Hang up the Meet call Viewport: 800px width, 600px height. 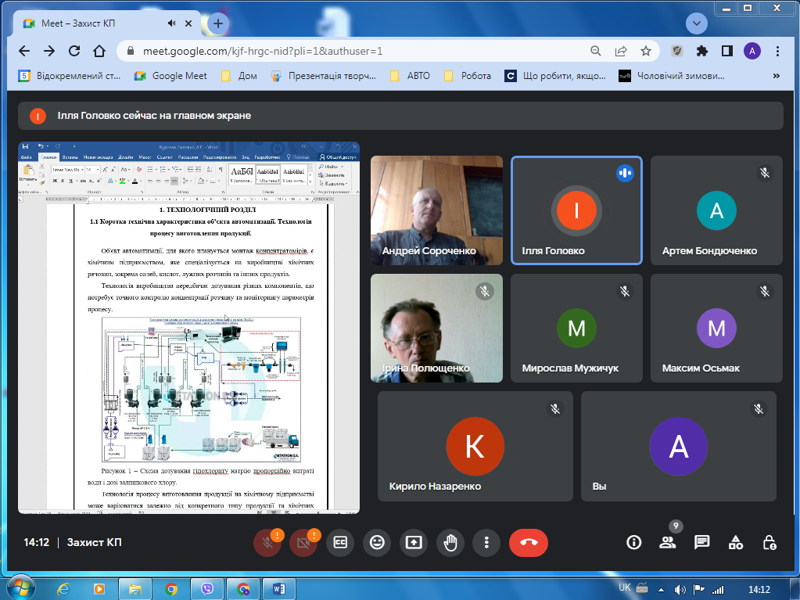tap(529, 542)
